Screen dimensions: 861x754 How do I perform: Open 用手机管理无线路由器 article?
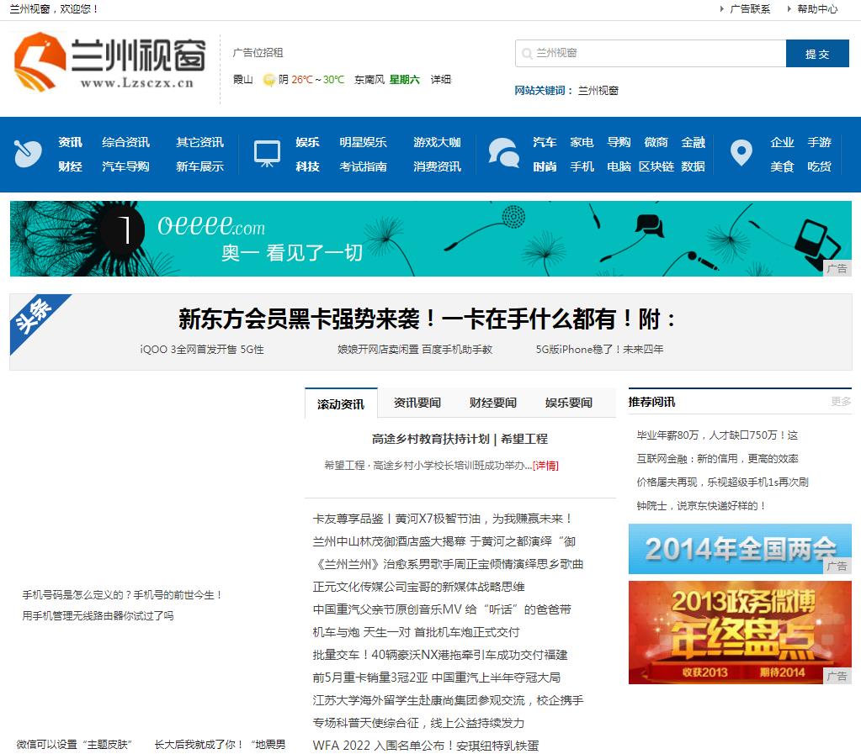tap(98, 616)
